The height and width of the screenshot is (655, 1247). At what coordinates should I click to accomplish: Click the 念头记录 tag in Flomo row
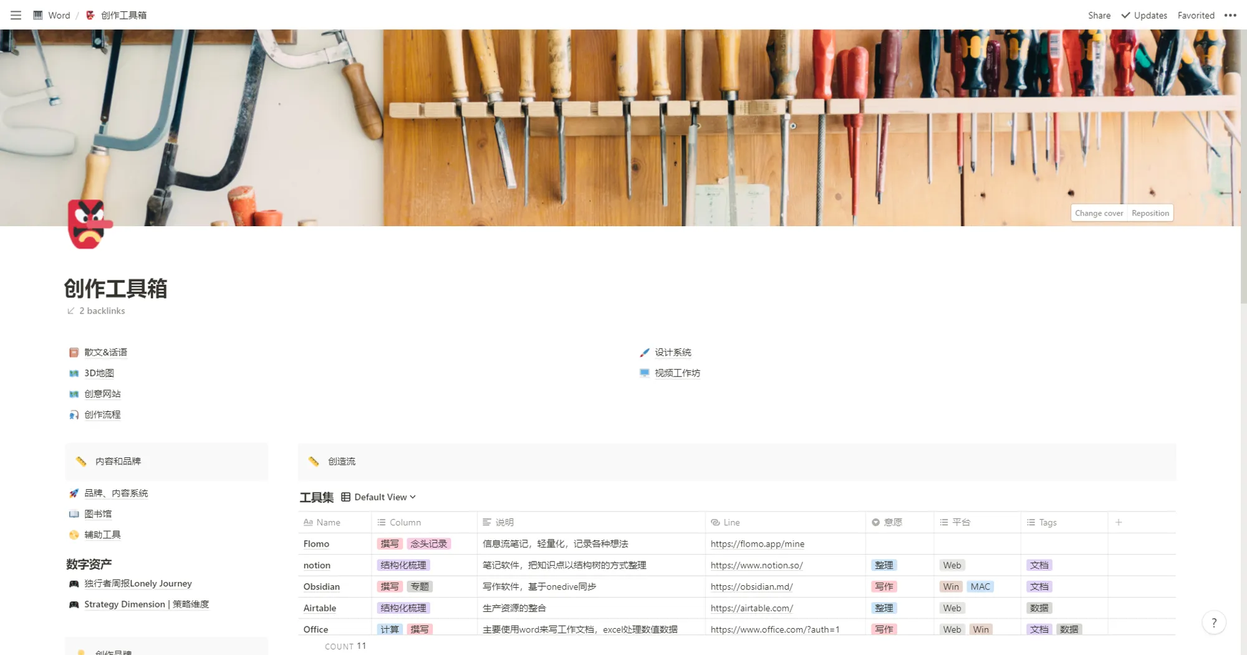(428, 543)
